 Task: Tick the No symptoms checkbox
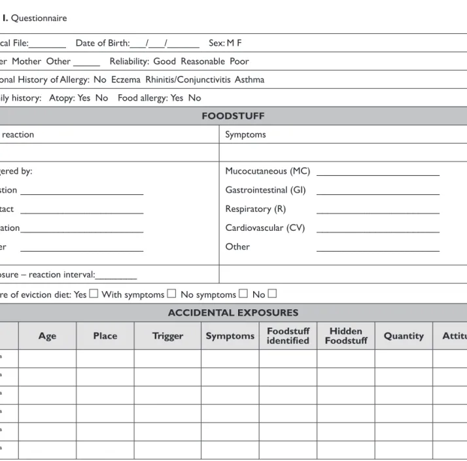(243, 294)
